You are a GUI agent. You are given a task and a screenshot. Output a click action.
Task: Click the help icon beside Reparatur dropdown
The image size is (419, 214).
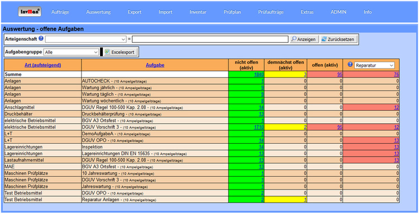click(350, 65)
